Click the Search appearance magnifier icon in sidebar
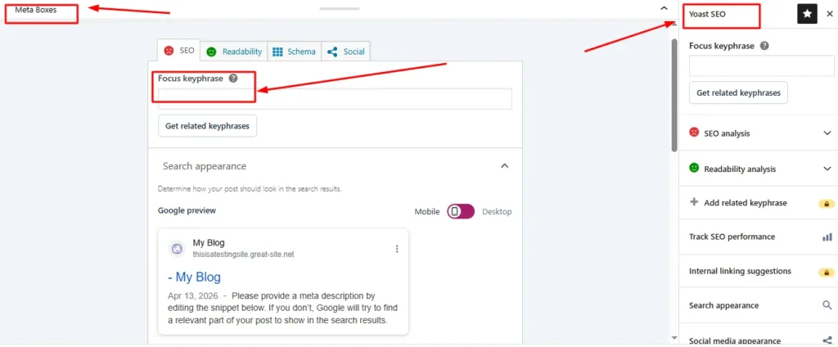The height and width of the screenshot is (347, 838). tap(827, 305)
